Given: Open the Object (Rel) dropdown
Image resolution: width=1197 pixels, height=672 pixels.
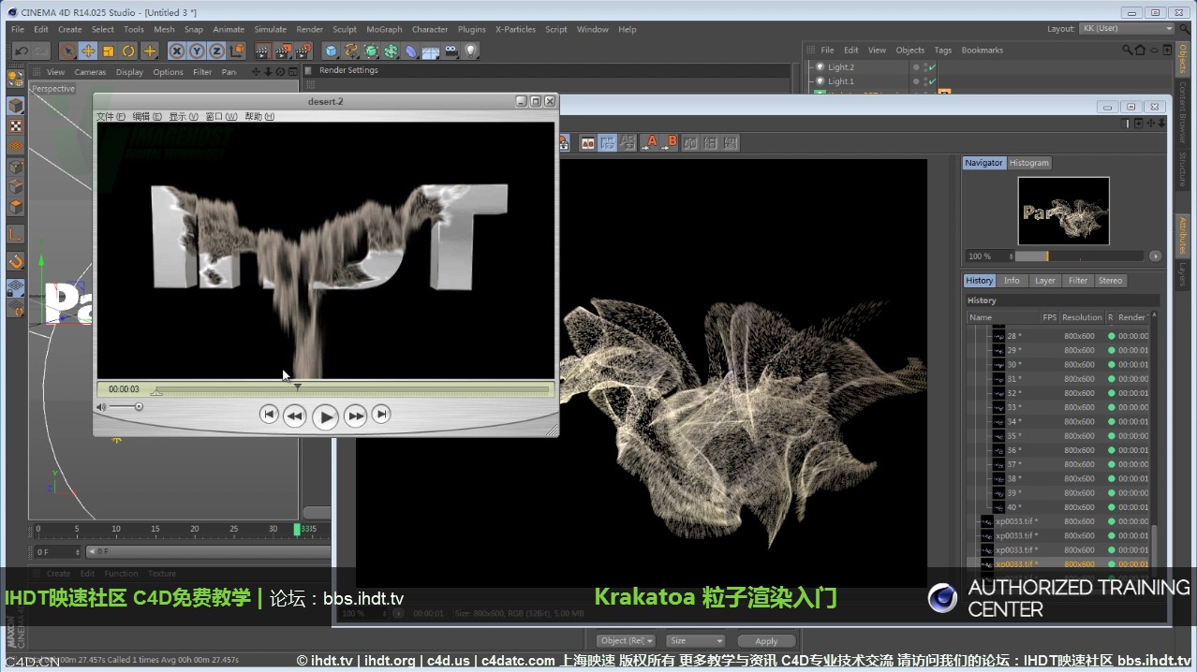Looking at the screenshot, I should 627,640.
